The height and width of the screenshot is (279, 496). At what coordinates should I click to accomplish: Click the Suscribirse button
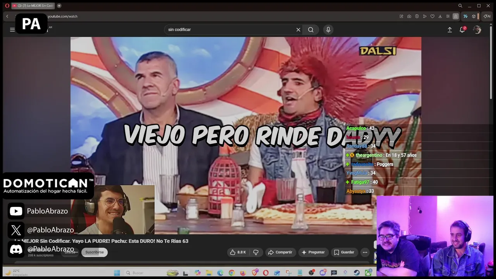95,252
